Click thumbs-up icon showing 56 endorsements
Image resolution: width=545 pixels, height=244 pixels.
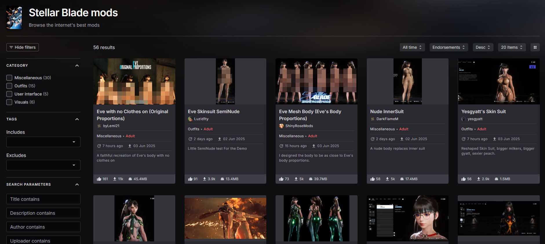tap(464, 179)
